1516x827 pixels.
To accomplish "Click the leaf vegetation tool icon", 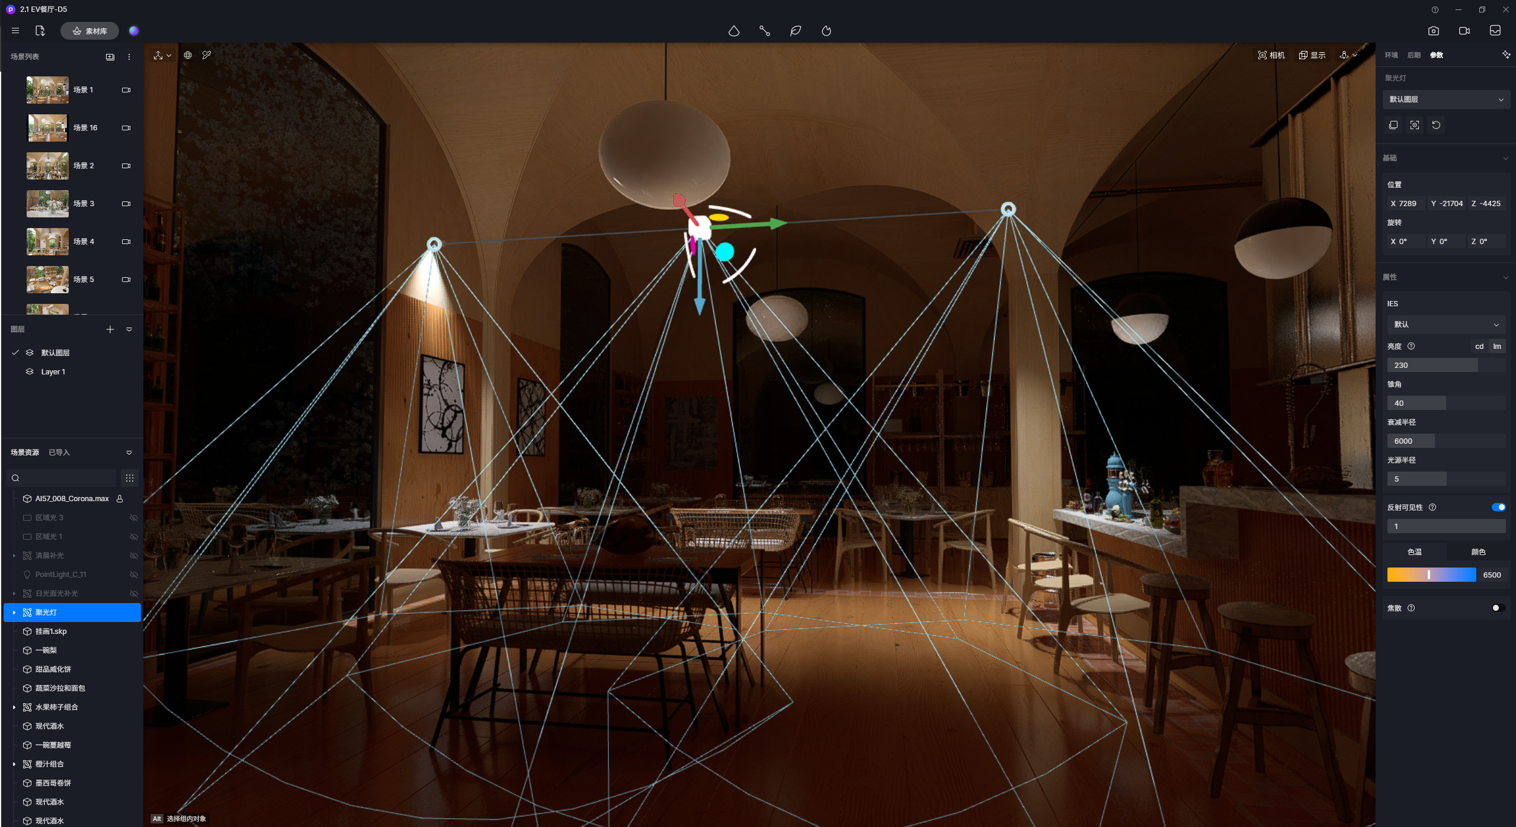I will point(795,31).
